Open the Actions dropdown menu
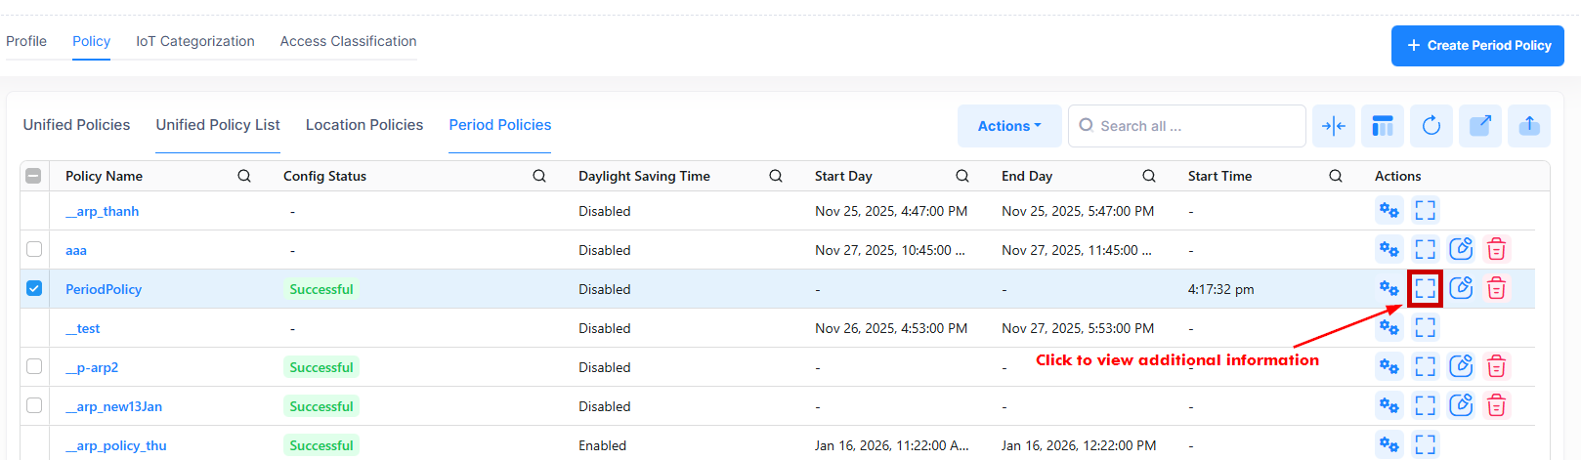Image resolution: width=1581 pixels, height=460 pixels. point(1008,126)
